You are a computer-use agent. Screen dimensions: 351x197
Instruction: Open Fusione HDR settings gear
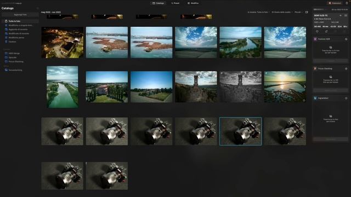346,39
